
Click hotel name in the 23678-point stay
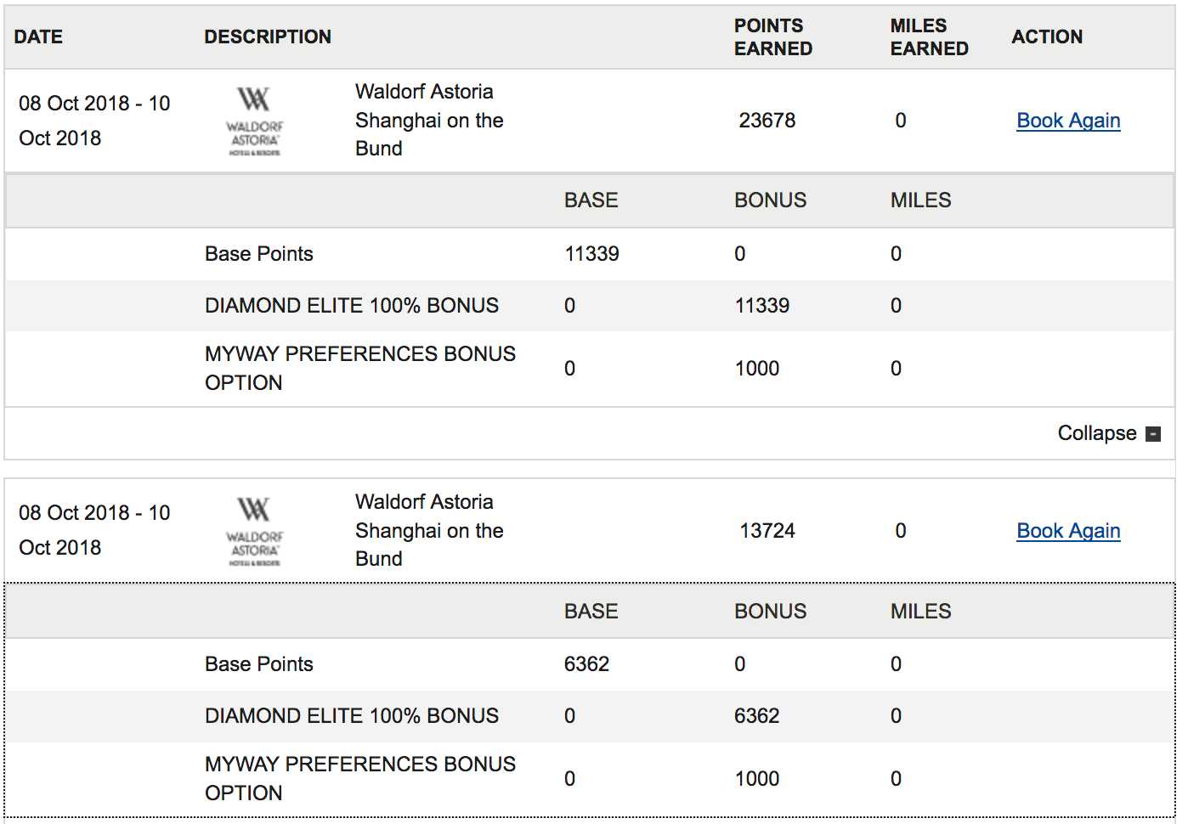429,120
